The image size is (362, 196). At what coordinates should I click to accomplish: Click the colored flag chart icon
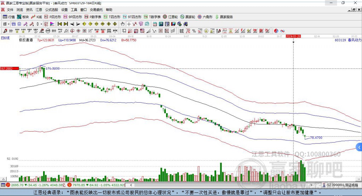[52, 24]
